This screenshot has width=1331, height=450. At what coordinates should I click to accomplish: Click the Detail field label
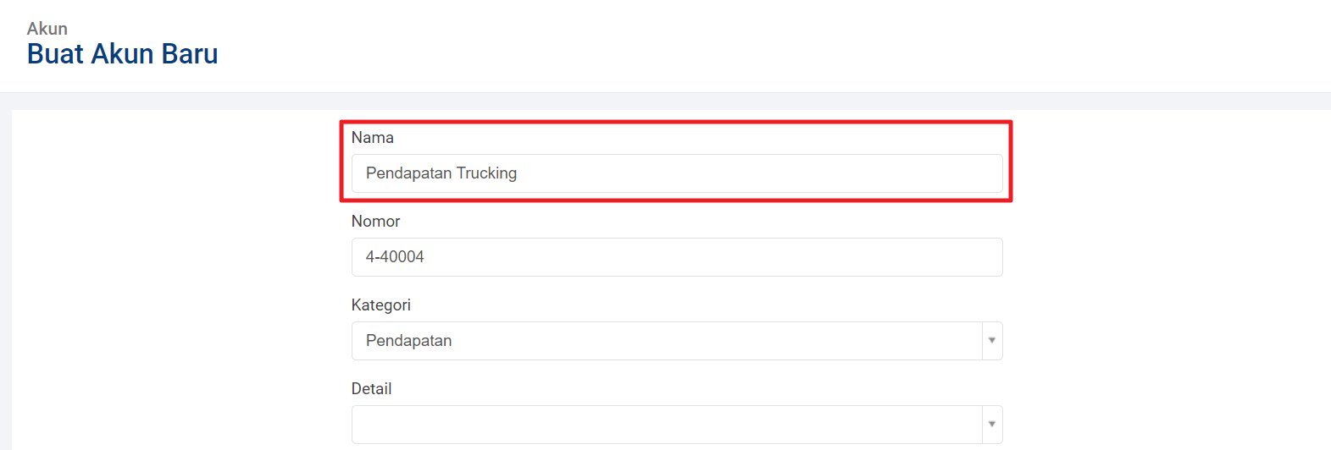coord(371,389)
